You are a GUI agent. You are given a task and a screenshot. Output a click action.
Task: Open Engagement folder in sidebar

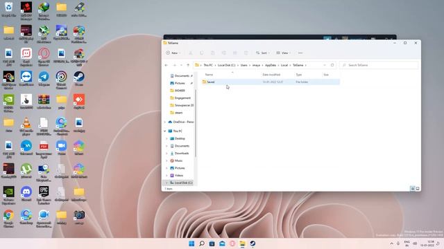pos(180,98)
